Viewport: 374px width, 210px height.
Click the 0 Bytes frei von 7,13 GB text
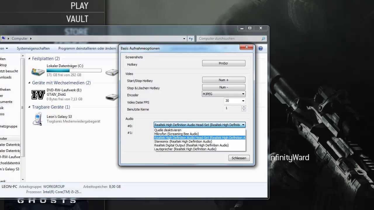(64, 99)
